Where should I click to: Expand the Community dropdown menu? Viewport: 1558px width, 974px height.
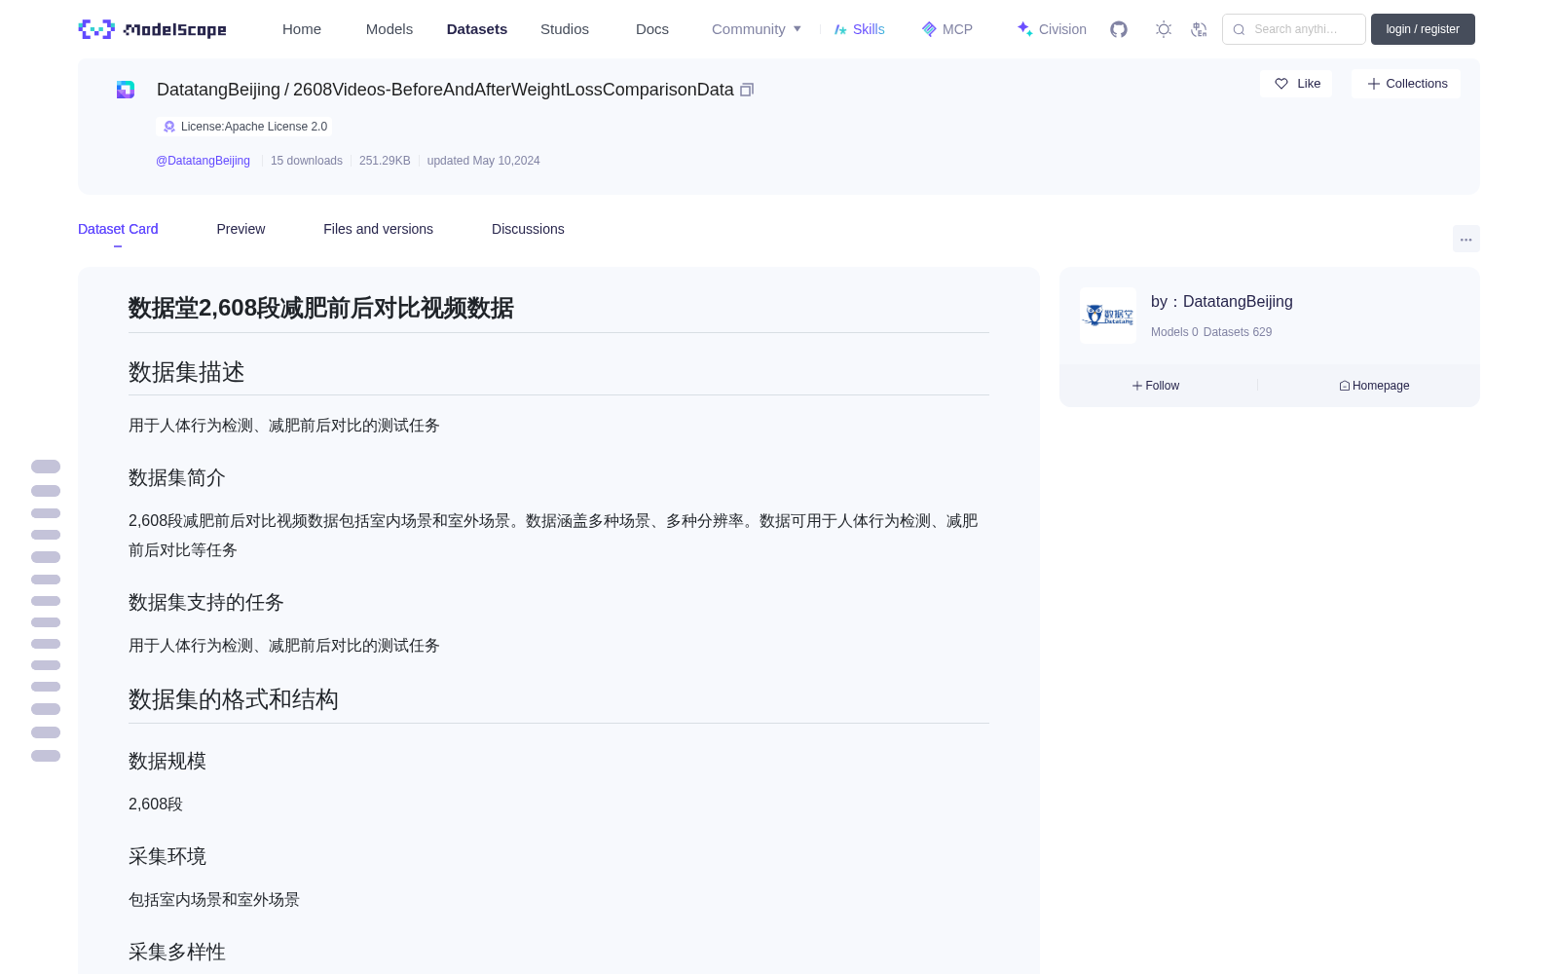pyautogui.click(x=757, y=29)
